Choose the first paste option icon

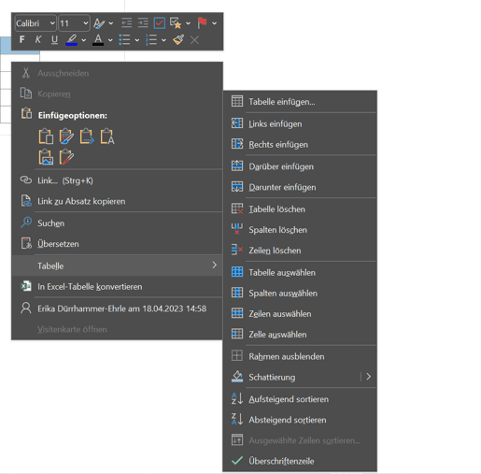pos(46,136)
